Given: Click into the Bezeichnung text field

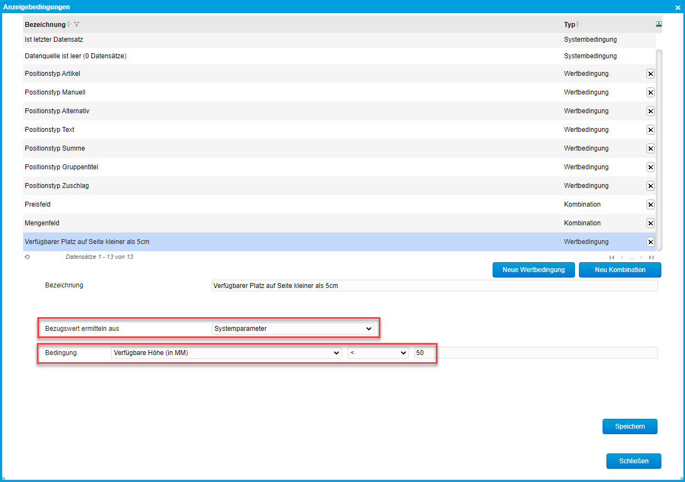Looking at the screenshot, I should click(434, 286).
